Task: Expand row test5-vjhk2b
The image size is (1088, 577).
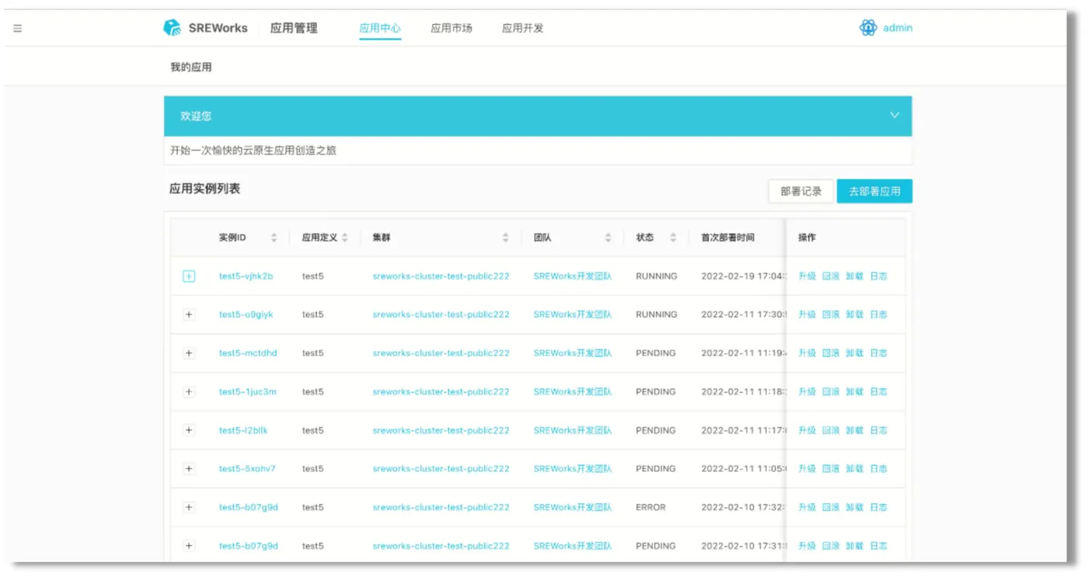Action: (x=189, y=276)
